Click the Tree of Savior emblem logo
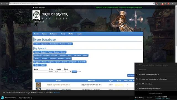177x100 pixels. [36, 15]
